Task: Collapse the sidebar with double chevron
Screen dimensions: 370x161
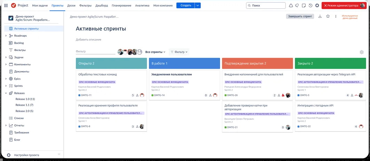Action: 59,154
